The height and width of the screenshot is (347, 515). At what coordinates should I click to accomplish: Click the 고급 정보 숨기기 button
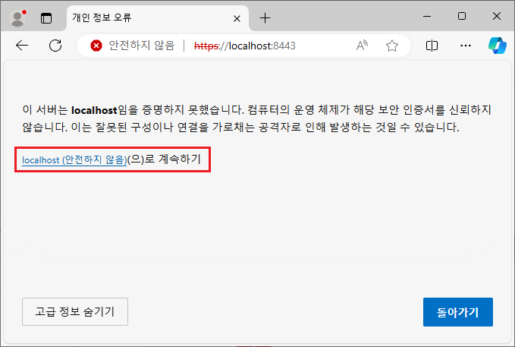click(75, 311)
